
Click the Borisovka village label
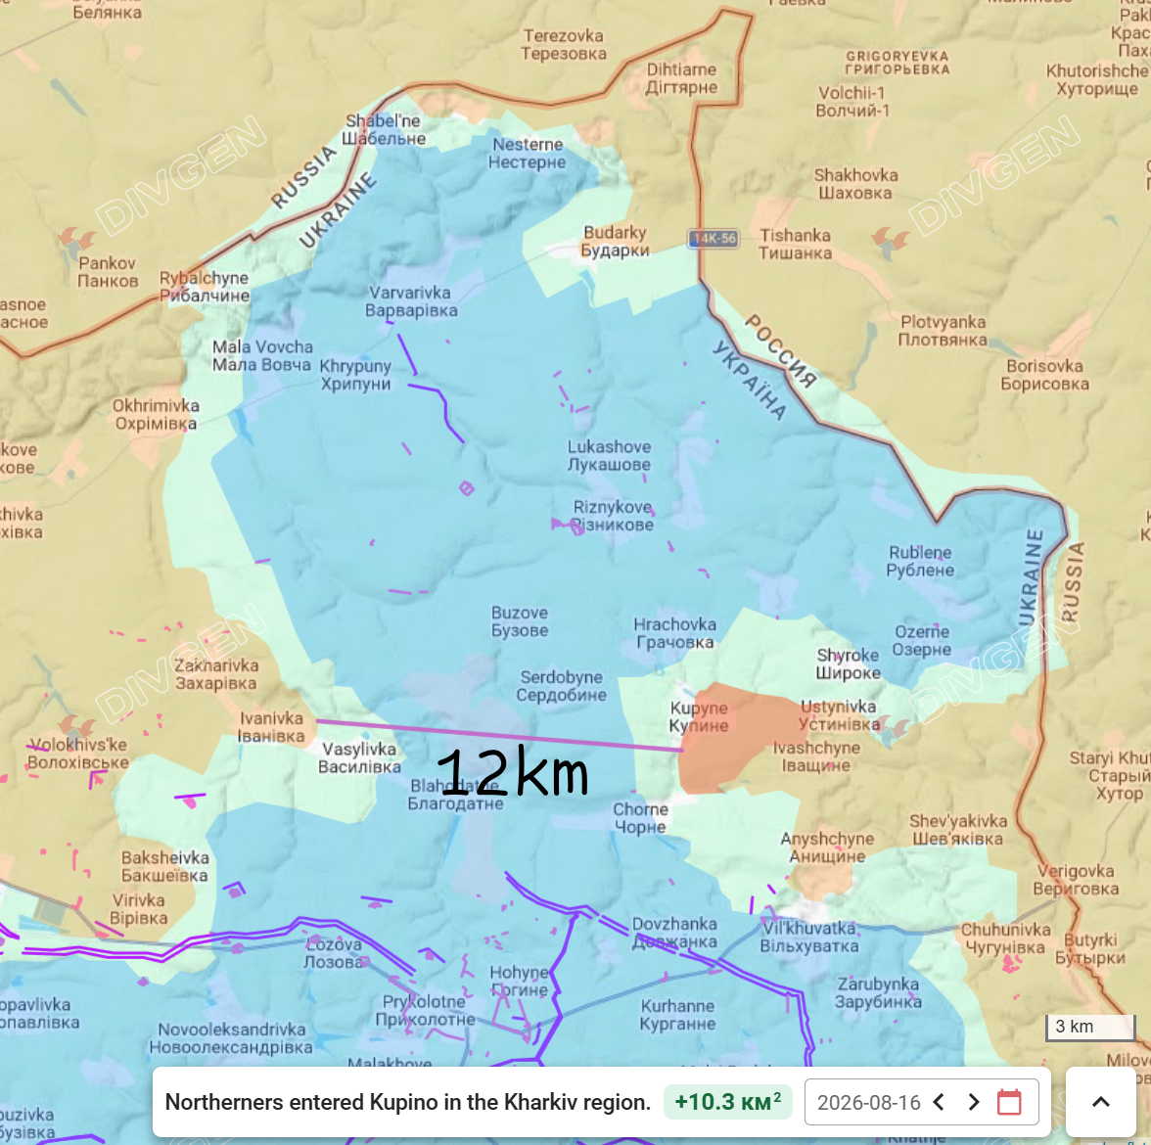1044,375
